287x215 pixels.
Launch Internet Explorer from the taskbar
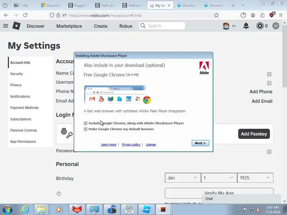25,209
